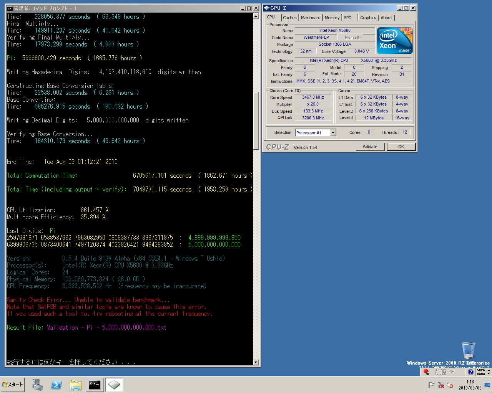
Task: Show the Graphics tab
Action: tap(368, 18)
